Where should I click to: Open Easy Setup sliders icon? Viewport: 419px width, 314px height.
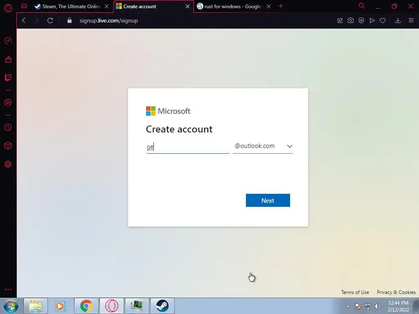[411, 20]
